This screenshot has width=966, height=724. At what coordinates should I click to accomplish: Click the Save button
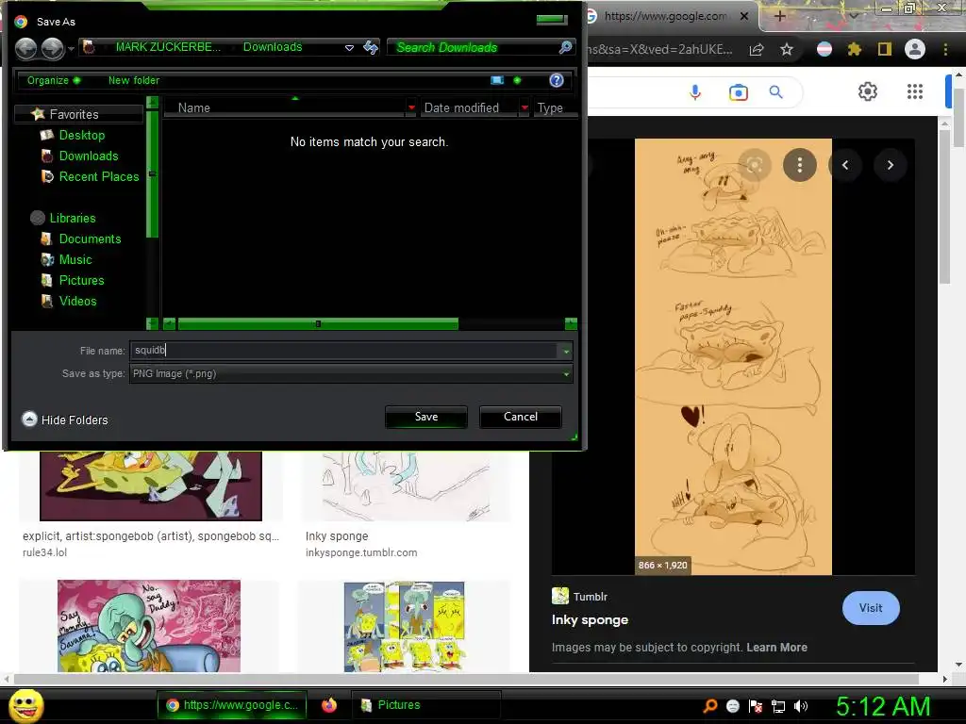click(x=426, y=417)
